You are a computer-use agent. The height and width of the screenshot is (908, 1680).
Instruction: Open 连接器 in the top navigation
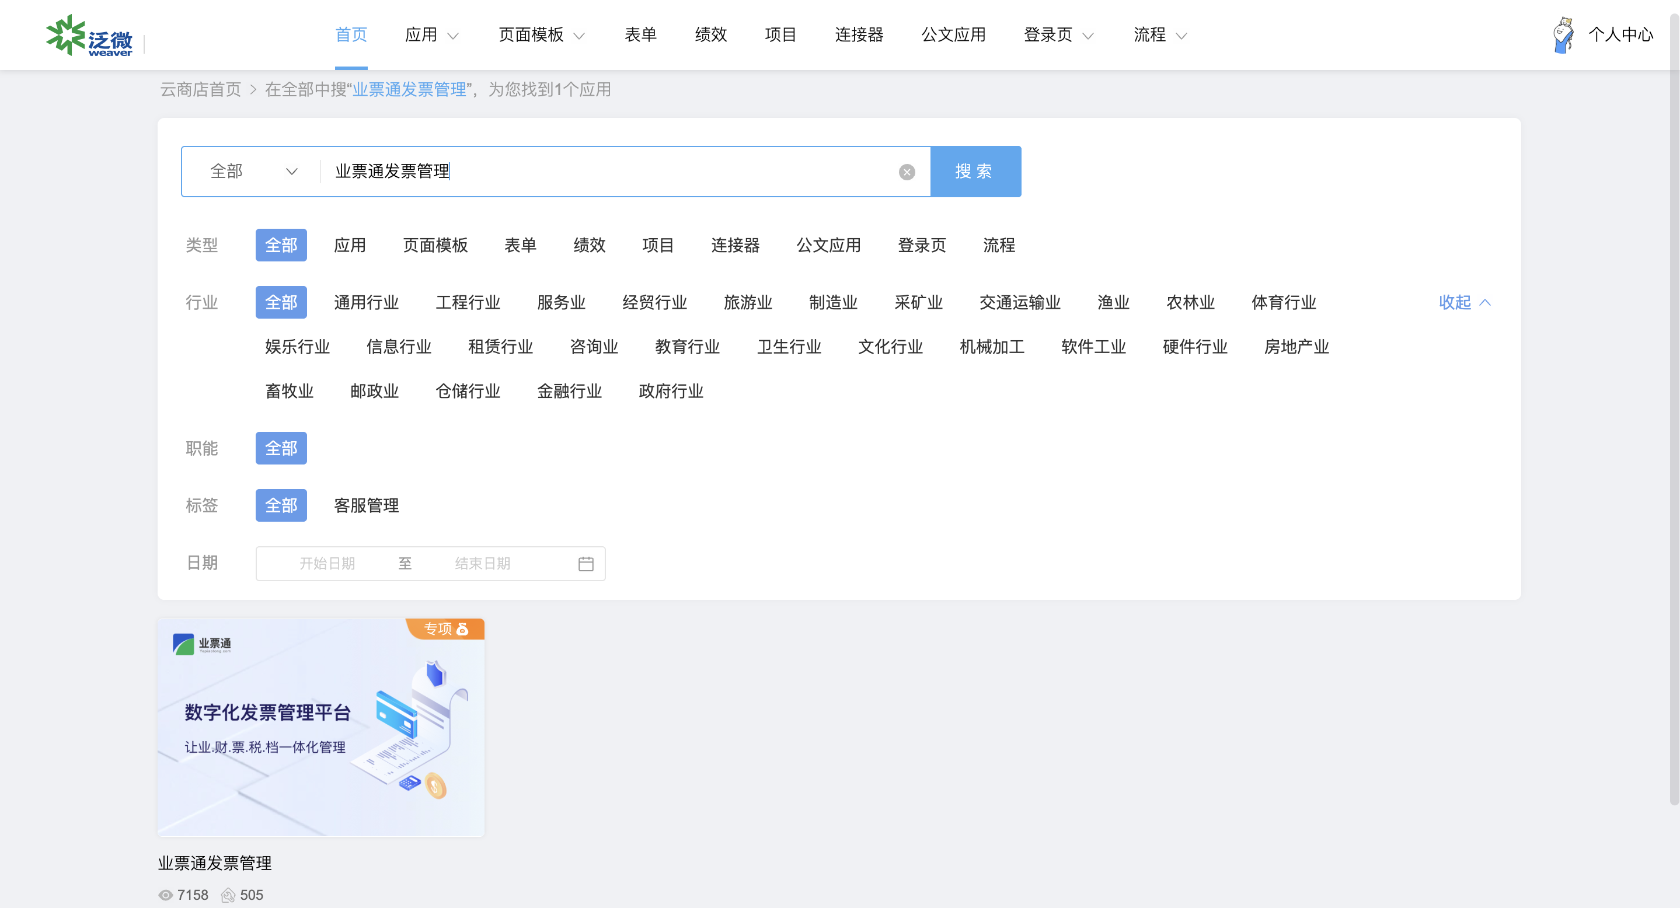[859, 34]
